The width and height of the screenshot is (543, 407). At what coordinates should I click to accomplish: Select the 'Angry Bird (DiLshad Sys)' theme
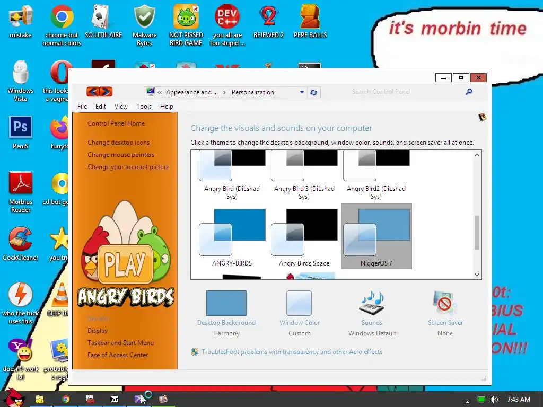tap(232, 175)
